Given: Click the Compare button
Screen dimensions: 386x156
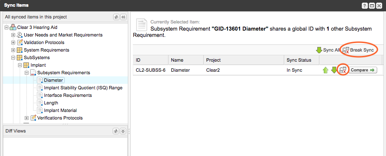Looking at the screenshot, I should [363, 70].
